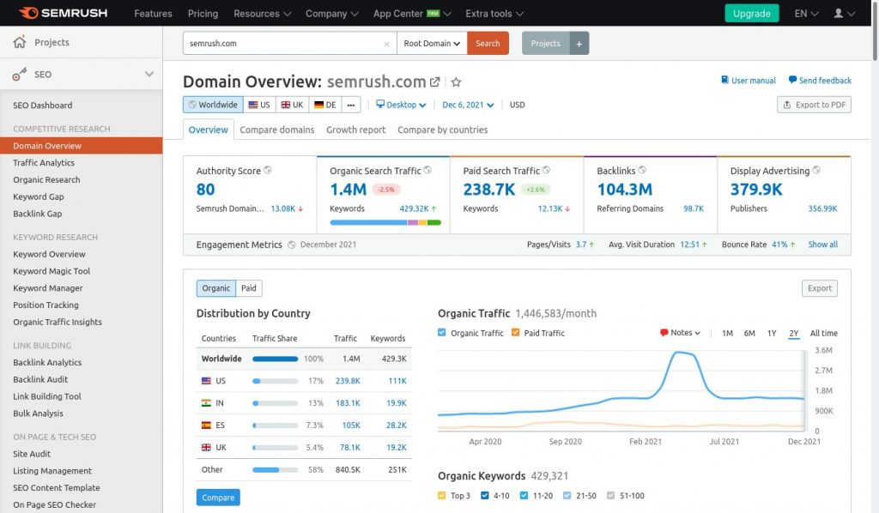Open the Resources dropdown menu
Screen dimensions: 879x513
[x=263, y=14]
